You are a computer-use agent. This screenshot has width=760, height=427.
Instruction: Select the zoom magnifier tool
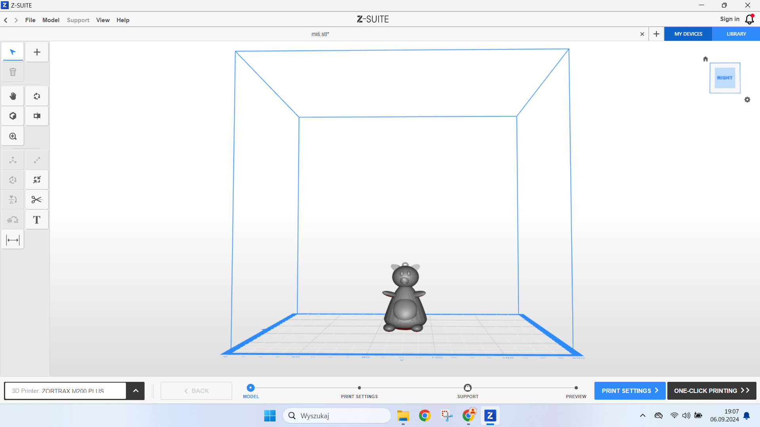[x=13, y=136]
